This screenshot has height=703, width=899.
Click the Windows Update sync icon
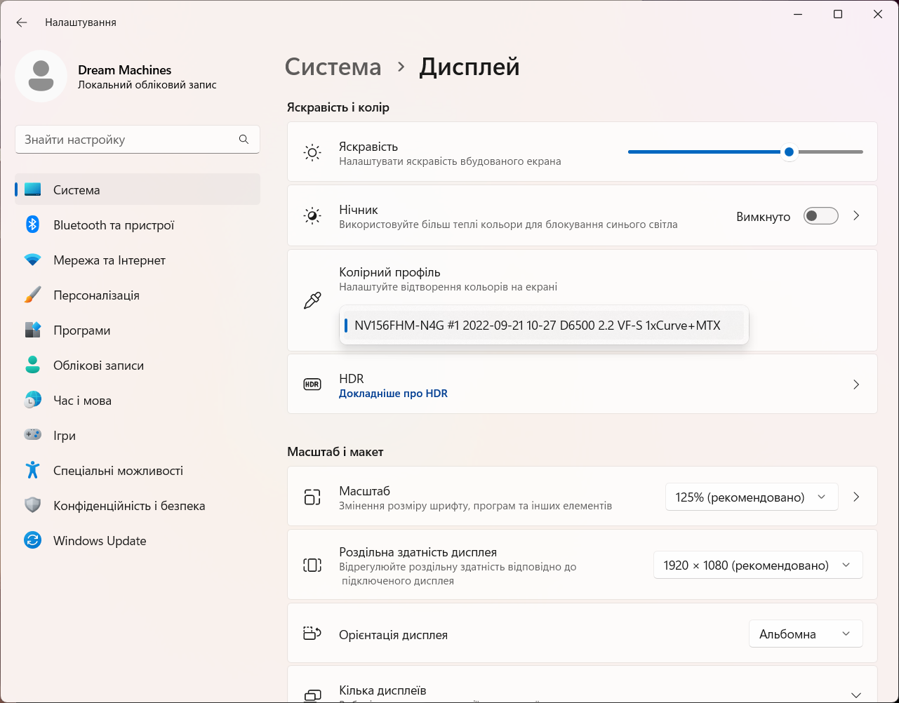(x=32, y=541)
